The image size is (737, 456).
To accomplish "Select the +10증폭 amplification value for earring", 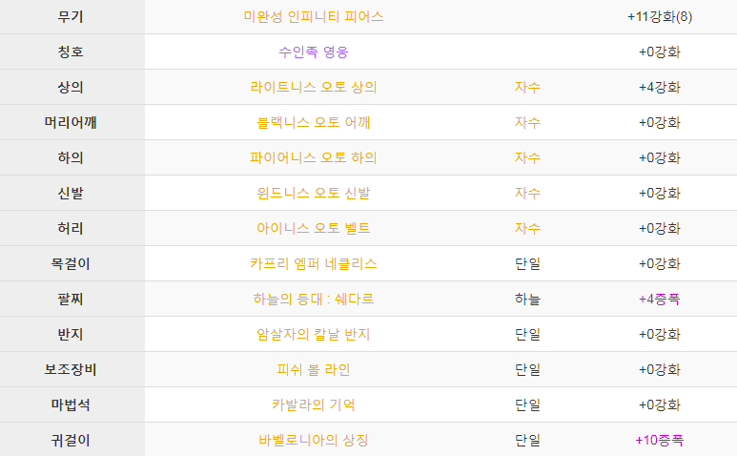I will 660,440.
